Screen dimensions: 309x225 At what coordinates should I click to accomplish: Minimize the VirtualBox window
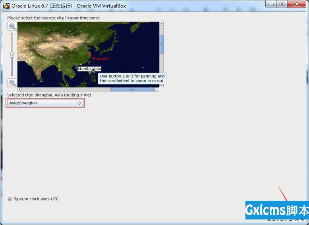coord(271,4)
